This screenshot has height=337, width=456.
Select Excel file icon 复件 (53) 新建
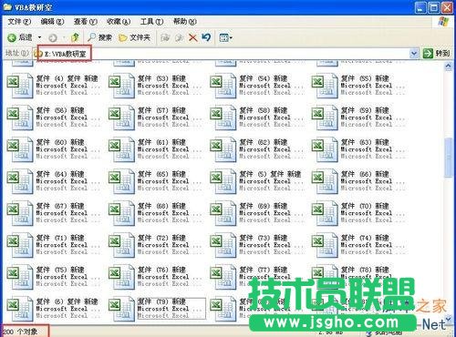click(121, 86)
